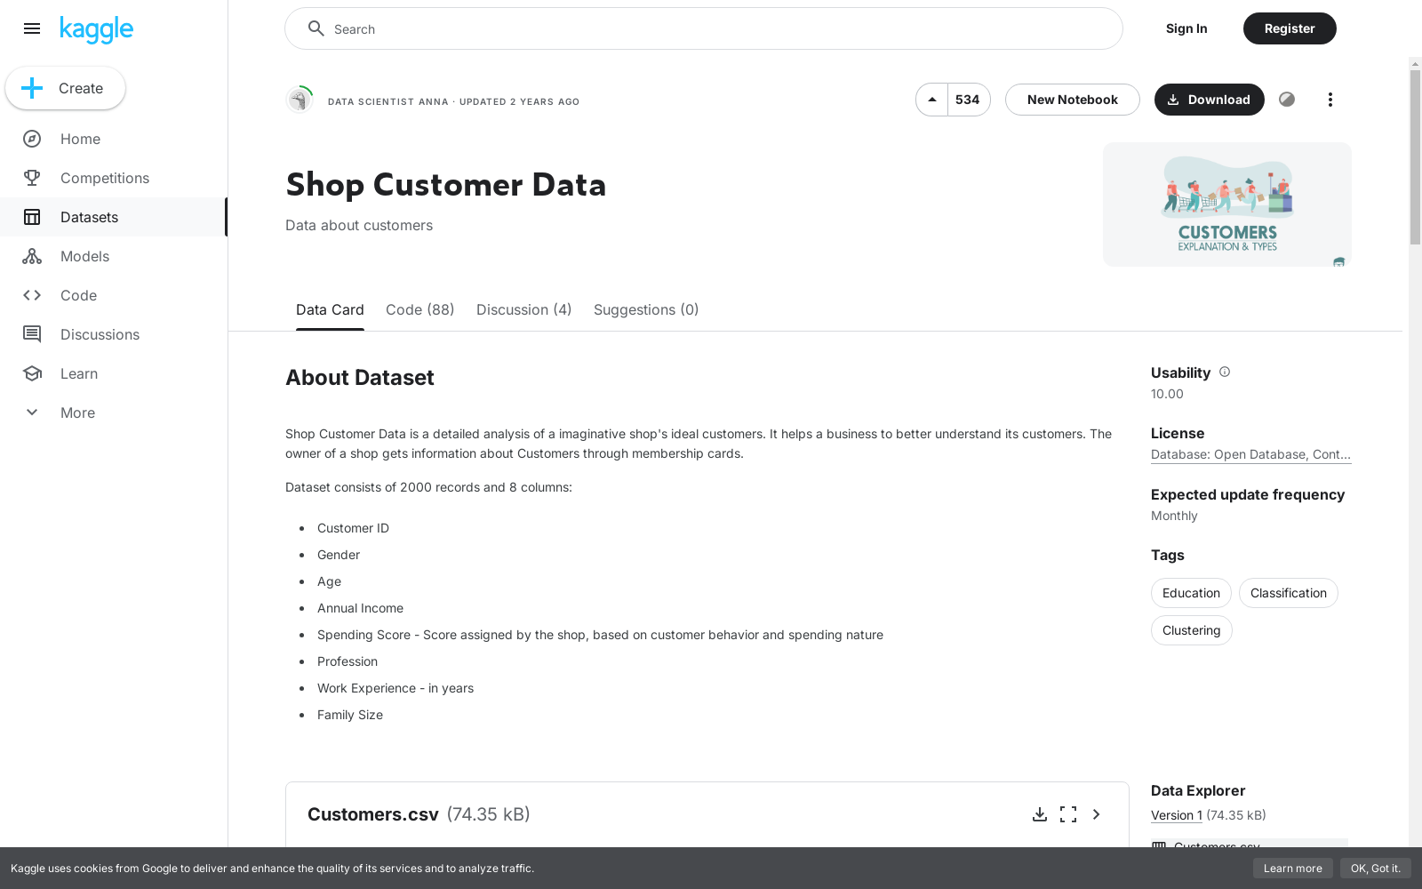Viewport: 1422px width, 889px height.
Task: Open Discussions from the sidebar
Action: (x=100, y=334)
